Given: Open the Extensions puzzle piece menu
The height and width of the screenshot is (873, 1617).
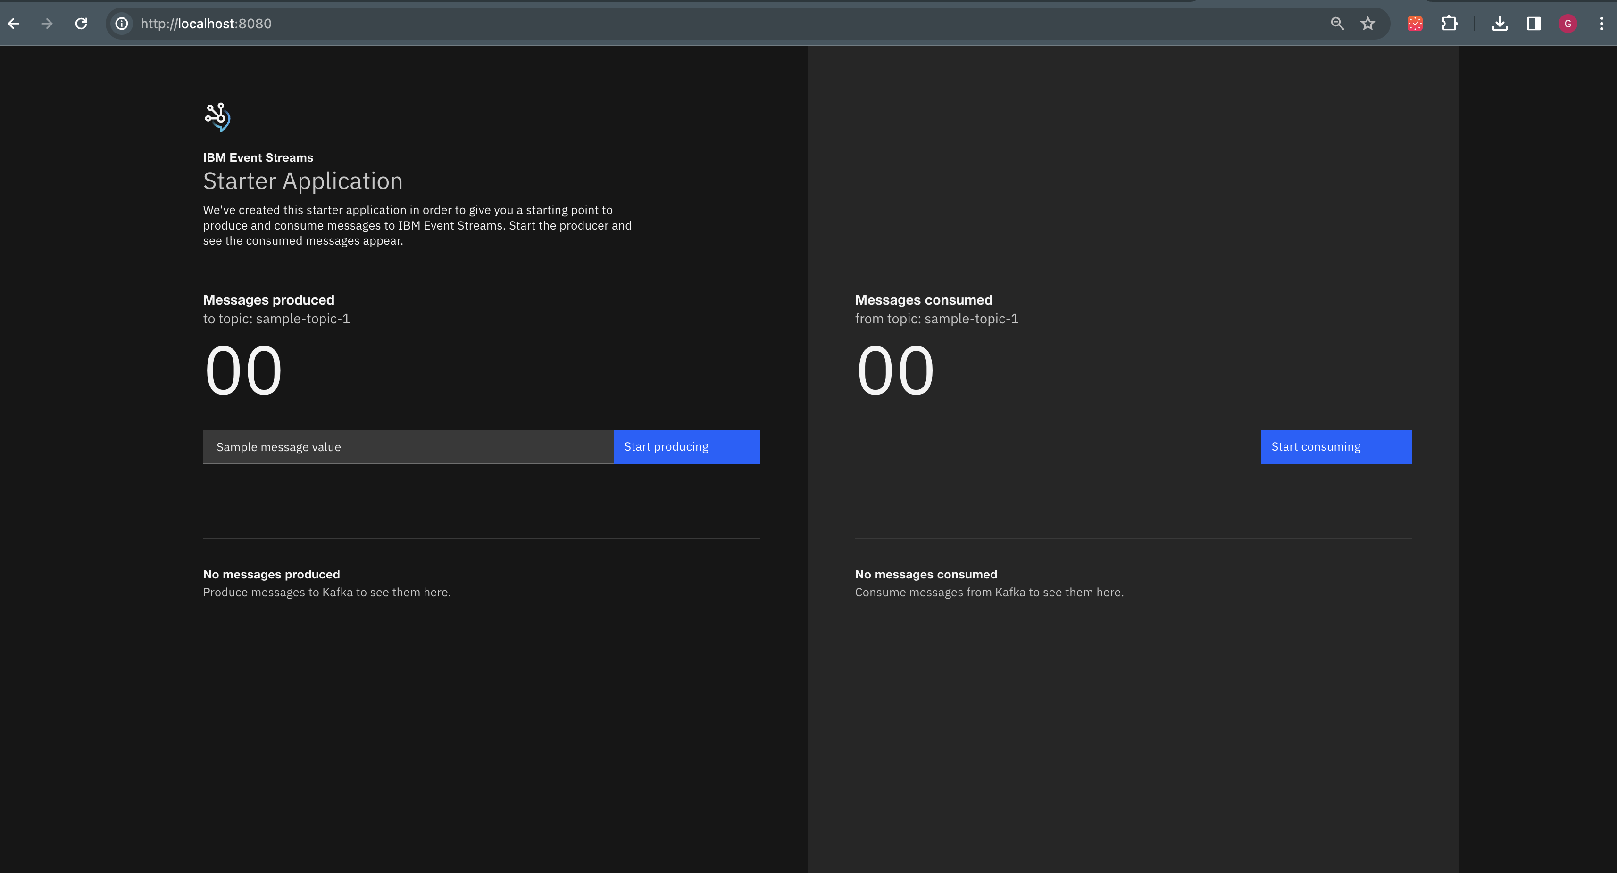Looking at the screenshot, I should [1450, 24].
